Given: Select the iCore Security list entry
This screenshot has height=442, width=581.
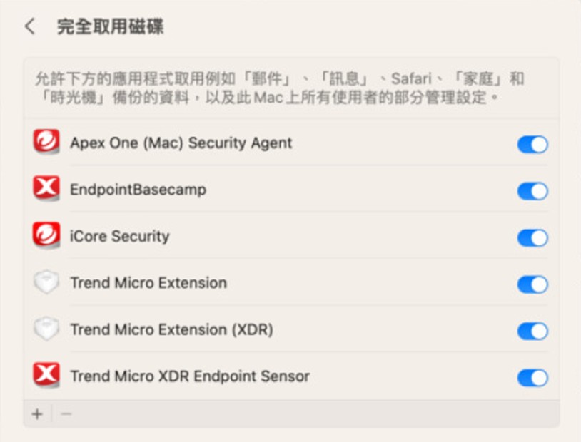Looking at the screenshot, I should 120,236.
